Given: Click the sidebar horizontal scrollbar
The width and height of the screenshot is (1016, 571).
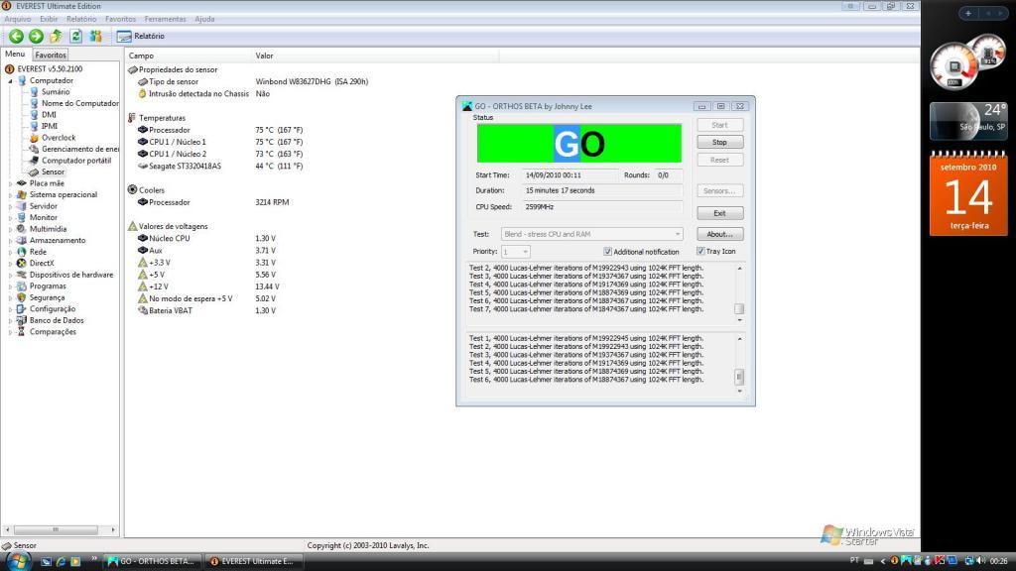Looking at the screenshot, I should pyautogui.click(x=61, y=530).
